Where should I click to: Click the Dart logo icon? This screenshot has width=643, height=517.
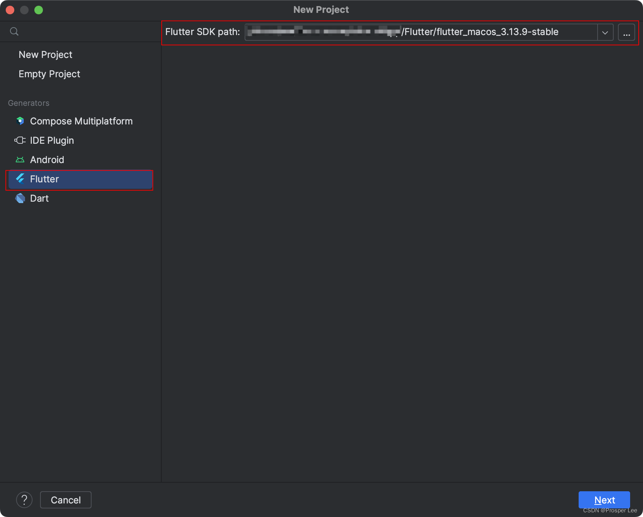click(x=20, y=198)
